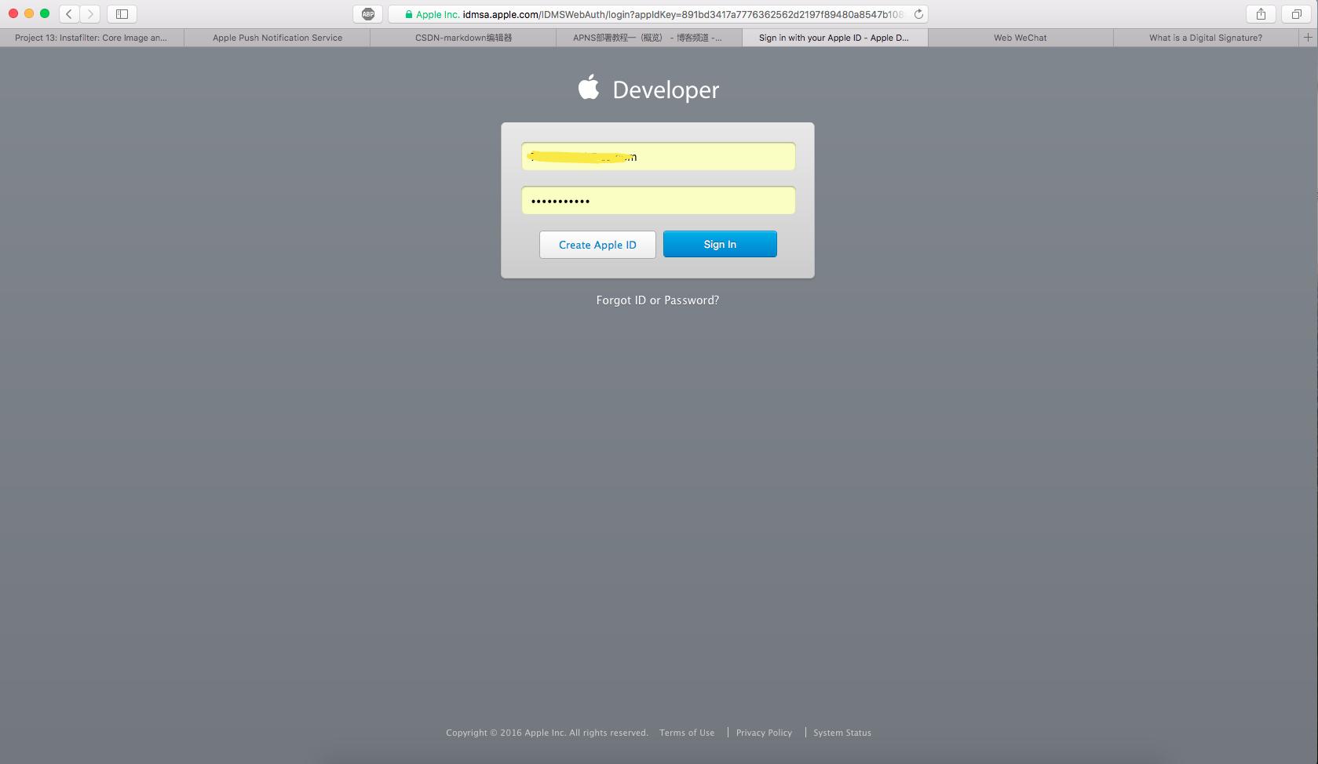This screenshot has height=764, width=1318.
Task: Open the Privacy Policy link
Action: pyautogui.click(x=764, y=733)
